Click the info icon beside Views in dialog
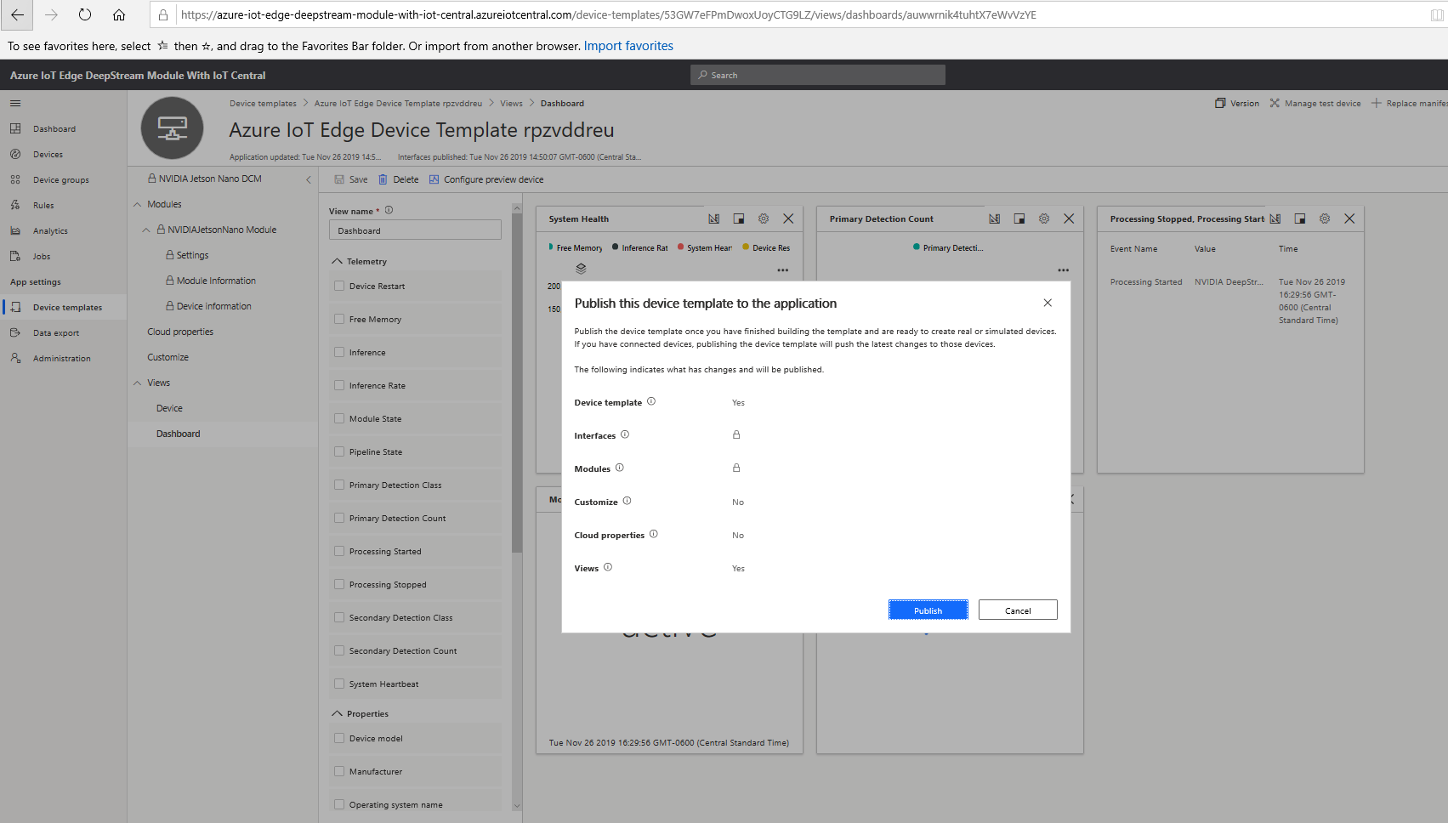 (x=608, y=567)
